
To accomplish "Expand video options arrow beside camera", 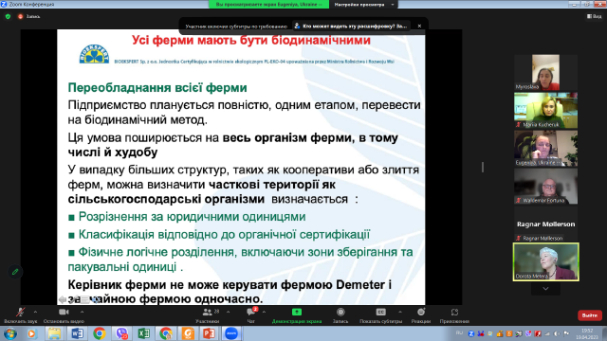I will click(x=82, y=312).
